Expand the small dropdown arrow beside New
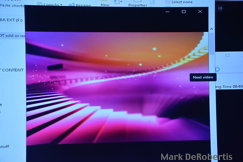The width and height of the screenshot is (243, 162). (121, 2)
